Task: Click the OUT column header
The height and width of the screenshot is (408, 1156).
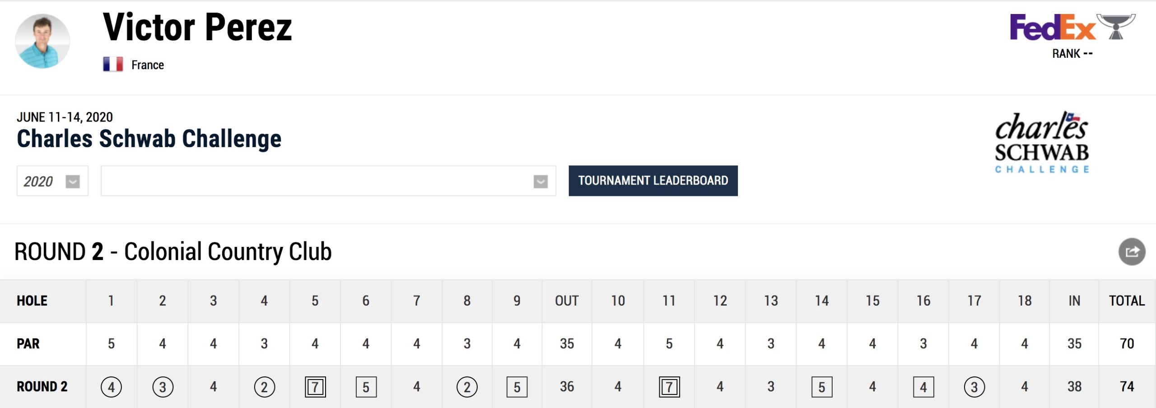Action: pos(567,301)
